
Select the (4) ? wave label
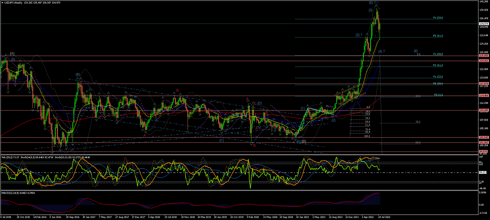382,52
